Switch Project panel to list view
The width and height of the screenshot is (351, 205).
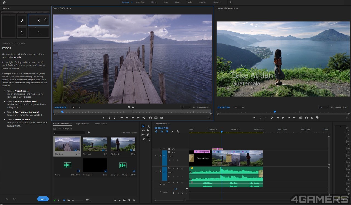59,200
